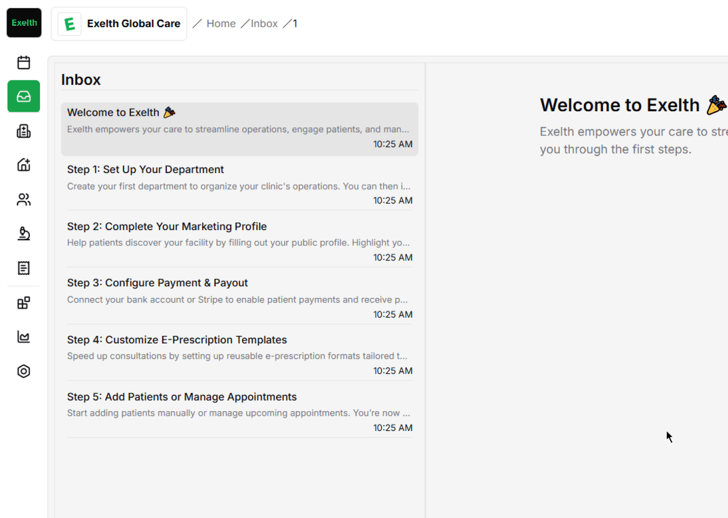This screenshot has height=518, width=728.
Task: Open the Welcome to Exelth message
Action: [240, 129]
